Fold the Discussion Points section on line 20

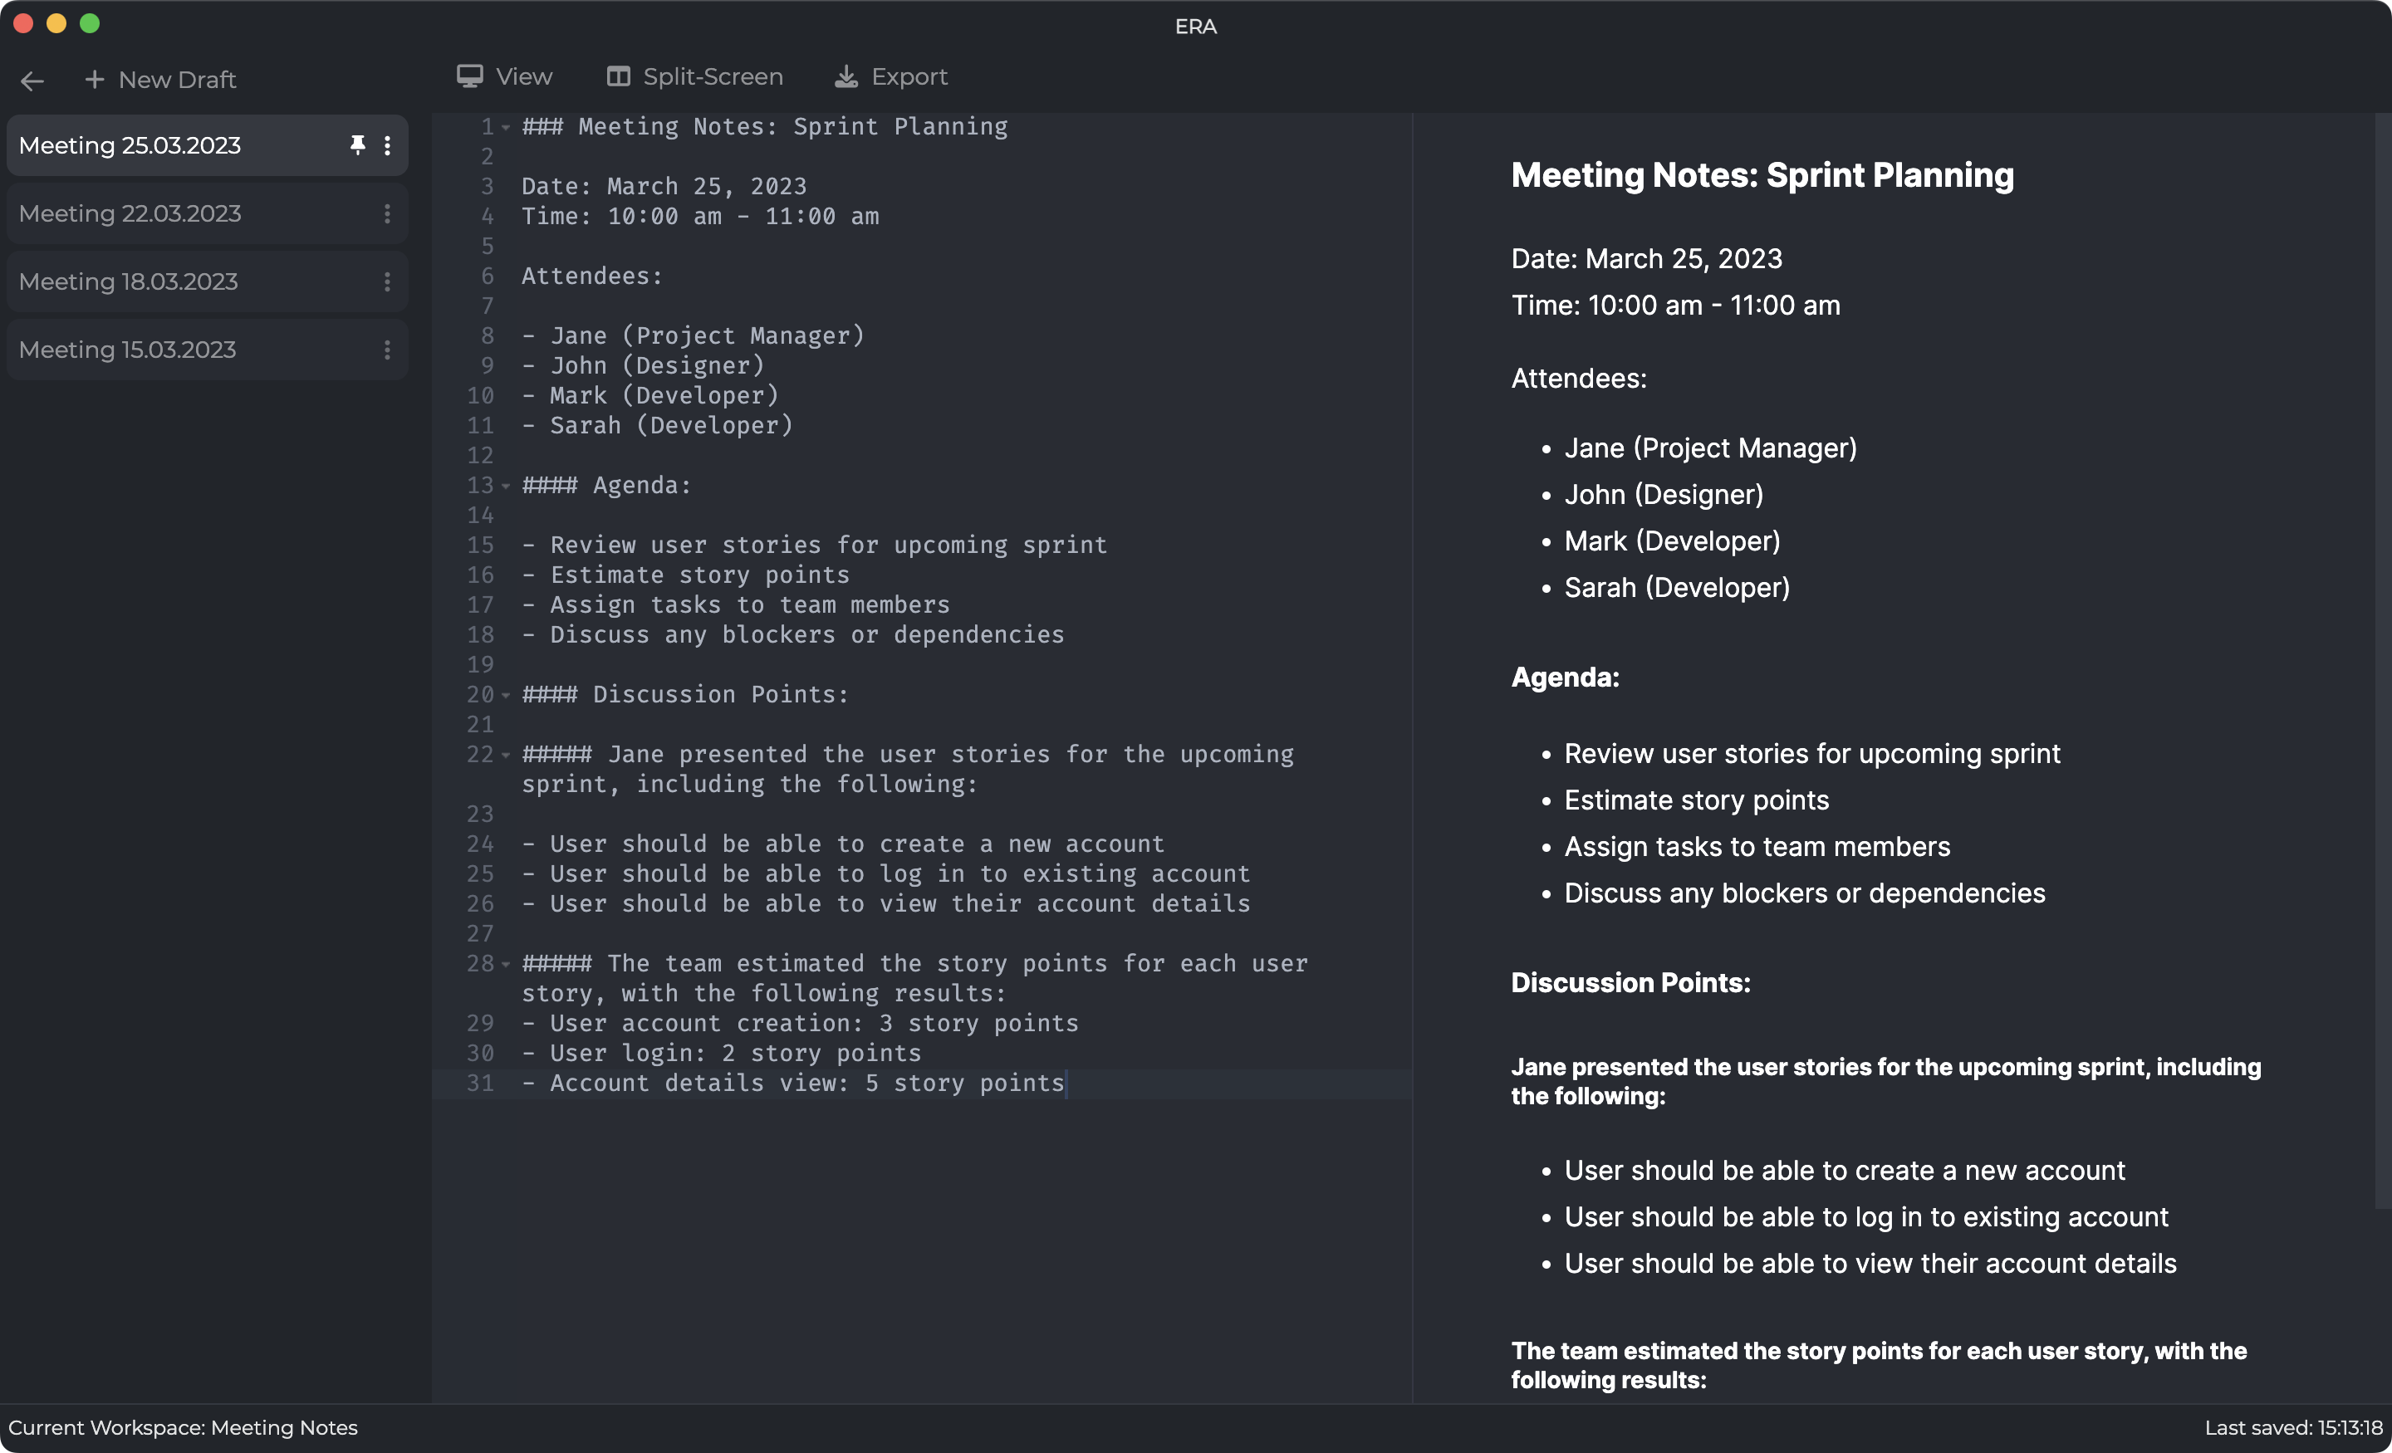506,695
